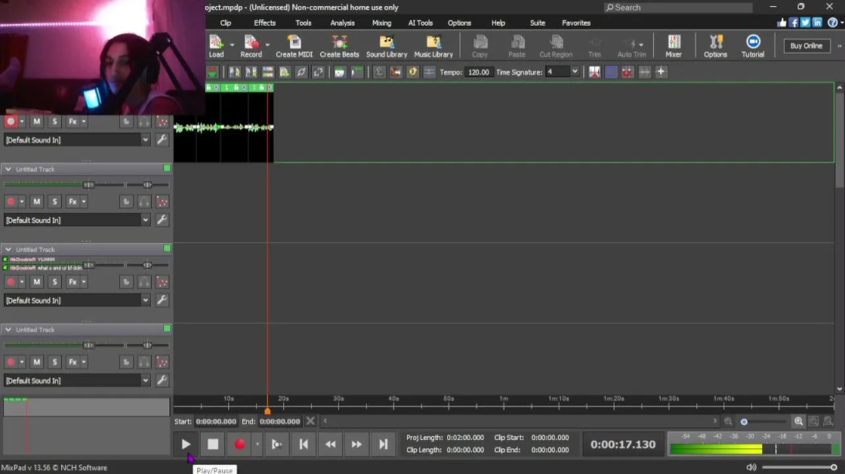The height and width of the screenshot is (474, 845).
Task: Open bottom track Fx button
Action: click(x=72, y=362)
